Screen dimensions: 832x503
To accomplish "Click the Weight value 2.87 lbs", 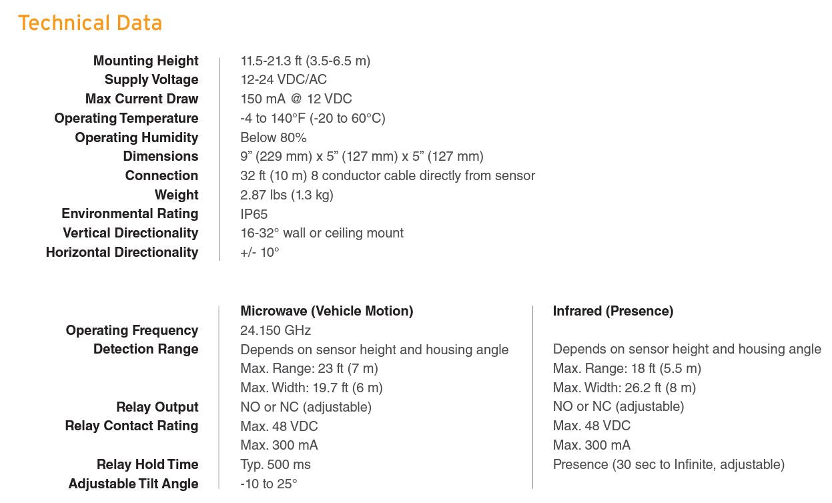I will click(x=286, y=195).
